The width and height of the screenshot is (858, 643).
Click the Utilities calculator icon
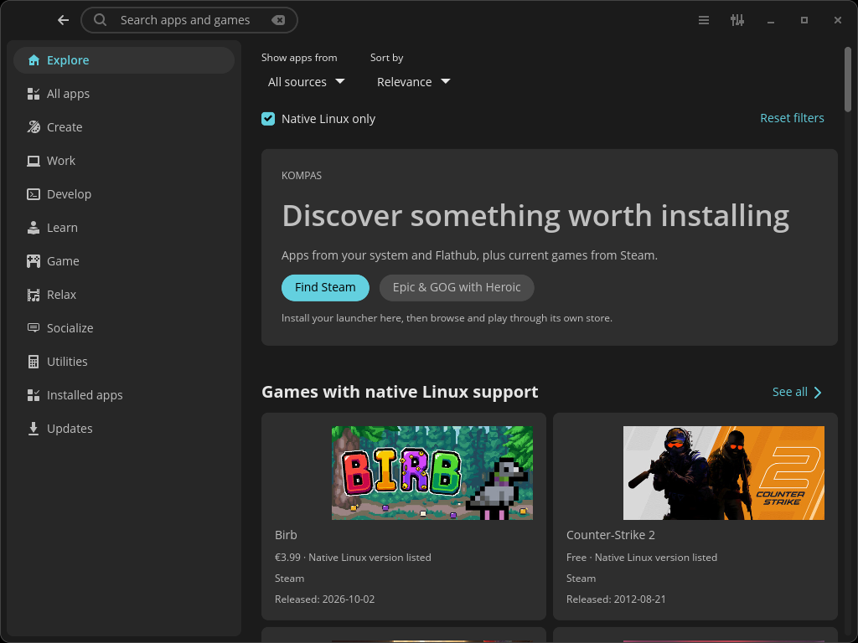[34, 362]
